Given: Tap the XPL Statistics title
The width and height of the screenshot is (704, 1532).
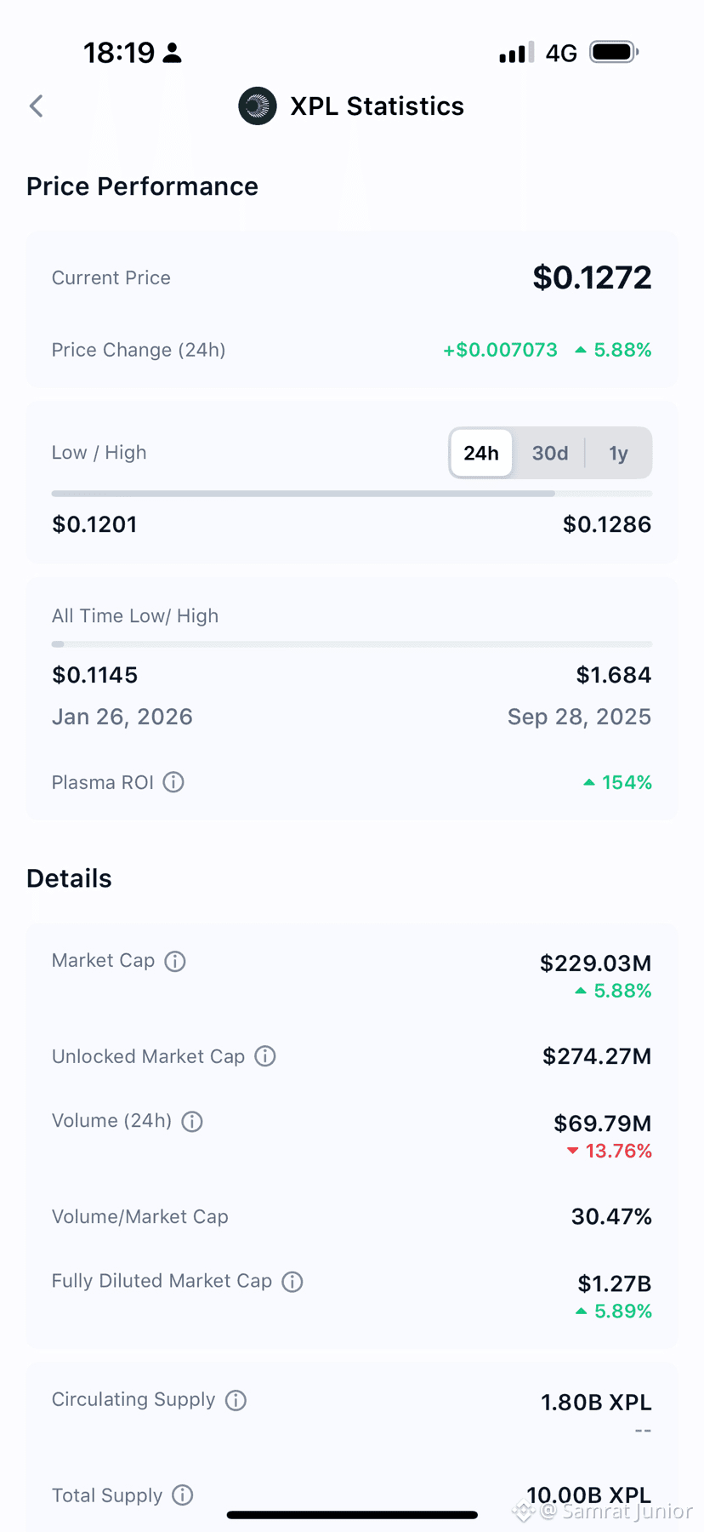Looking at the screenshot, I should click(x=377, y=106).
